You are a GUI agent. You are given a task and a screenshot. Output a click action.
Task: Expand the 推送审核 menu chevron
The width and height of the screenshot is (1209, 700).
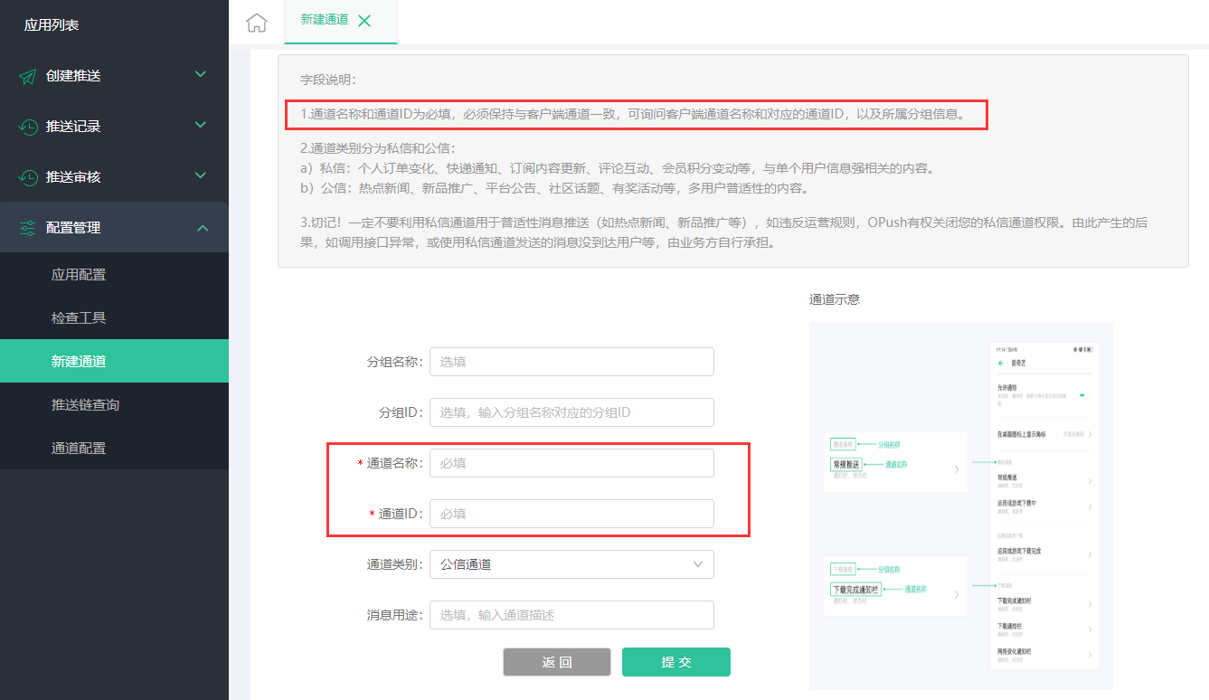(201, 175)
